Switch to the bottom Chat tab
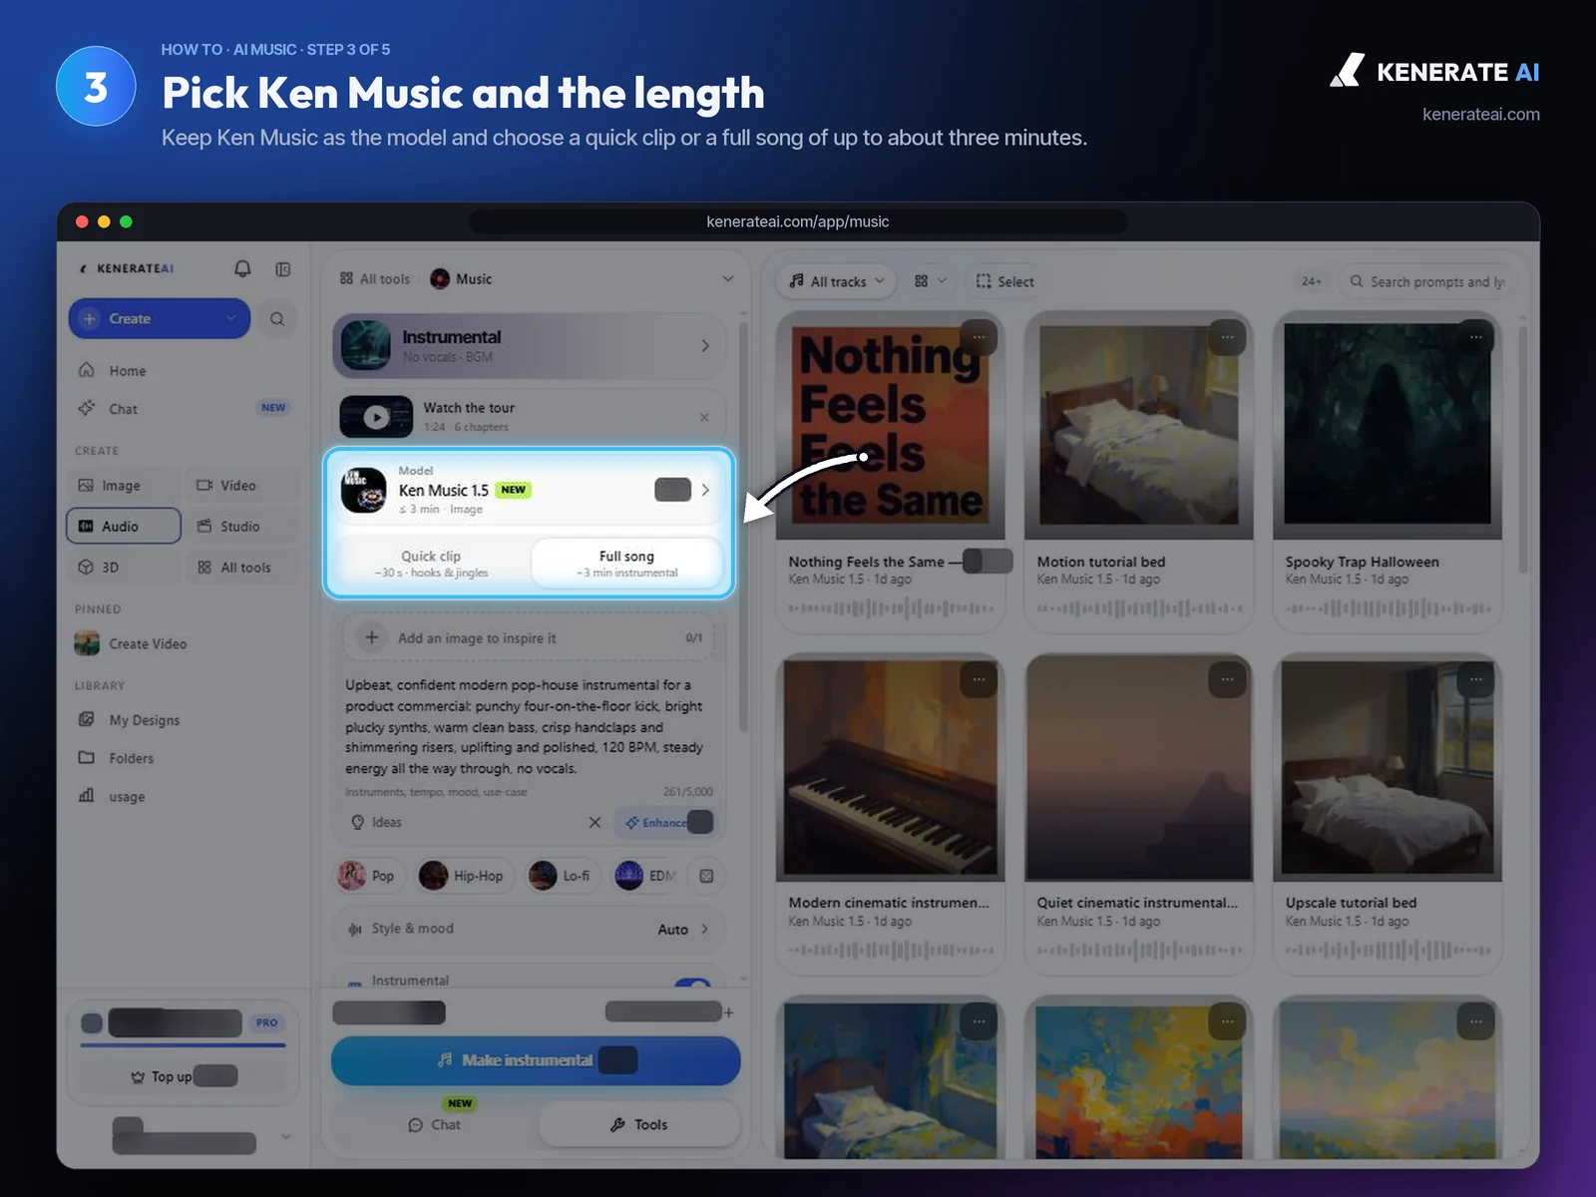The width and height of the screenshot is (1596, 1197). click(x=434, y=1124)
